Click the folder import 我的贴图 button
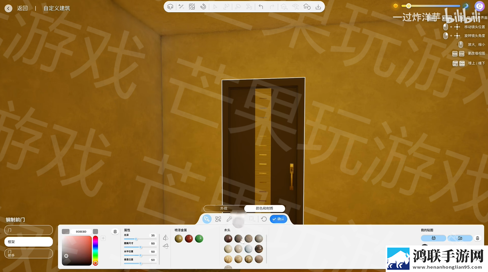The height and width of the screenshot is (272, 488). coord(460,238)
